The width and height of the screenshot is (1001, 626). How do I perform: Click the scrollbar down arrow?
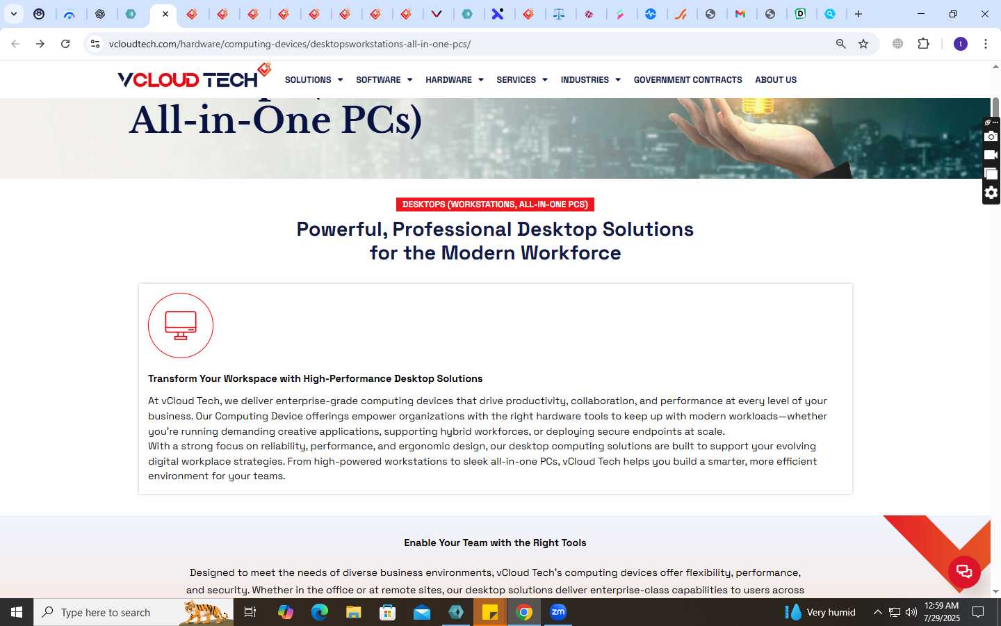pos(995,591)
